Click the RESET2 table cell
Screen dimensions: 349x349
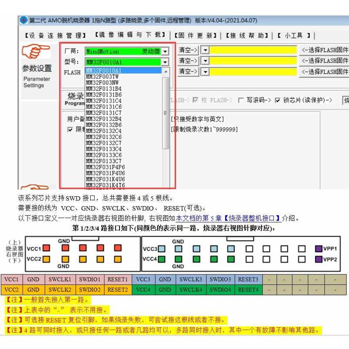click(118, 290)
